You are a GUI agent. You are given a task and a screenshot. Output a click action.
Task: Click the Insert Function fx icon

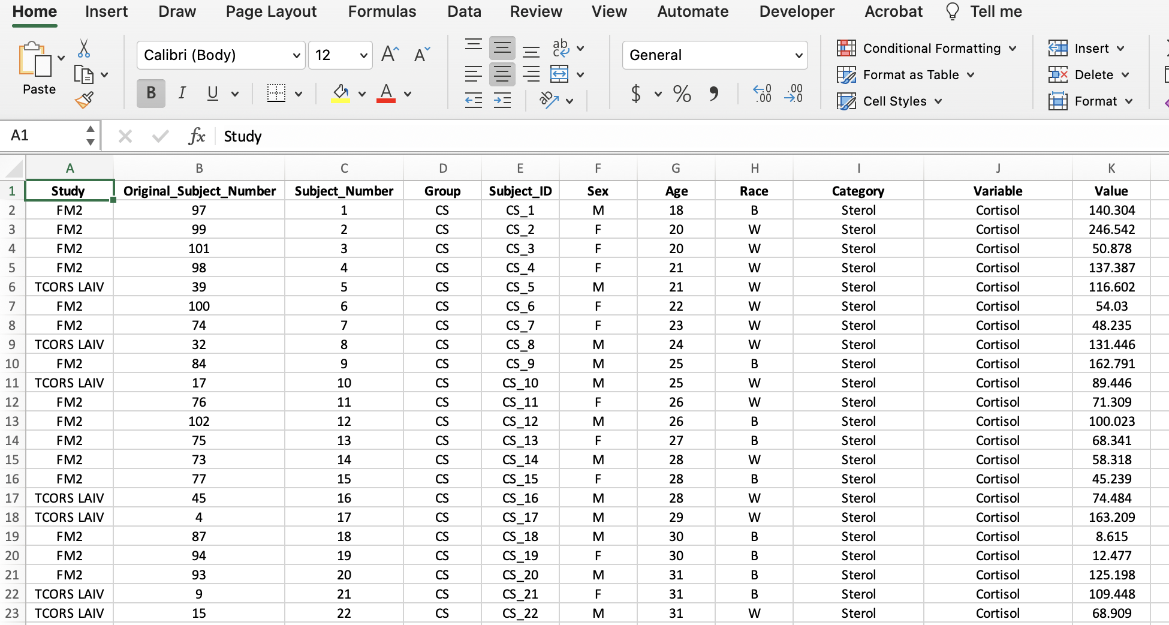(196, 136)
